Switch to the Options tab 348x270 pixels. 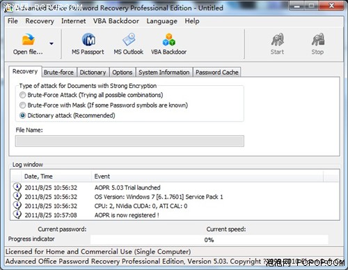click(x=122, y=73)
